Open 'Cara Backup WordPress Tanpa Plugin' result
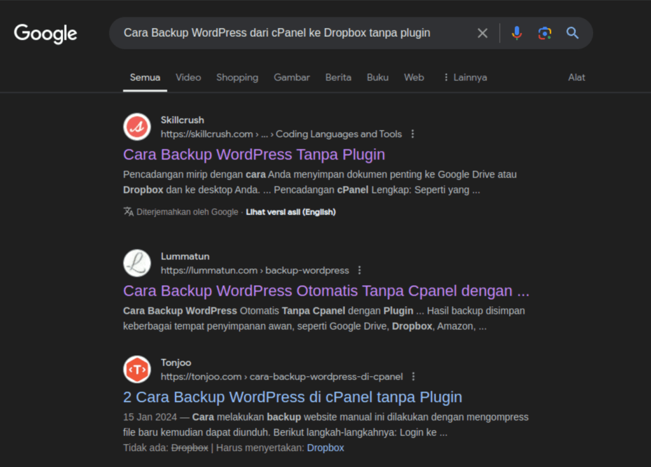The image size is (651, 467). pos(254,154)
